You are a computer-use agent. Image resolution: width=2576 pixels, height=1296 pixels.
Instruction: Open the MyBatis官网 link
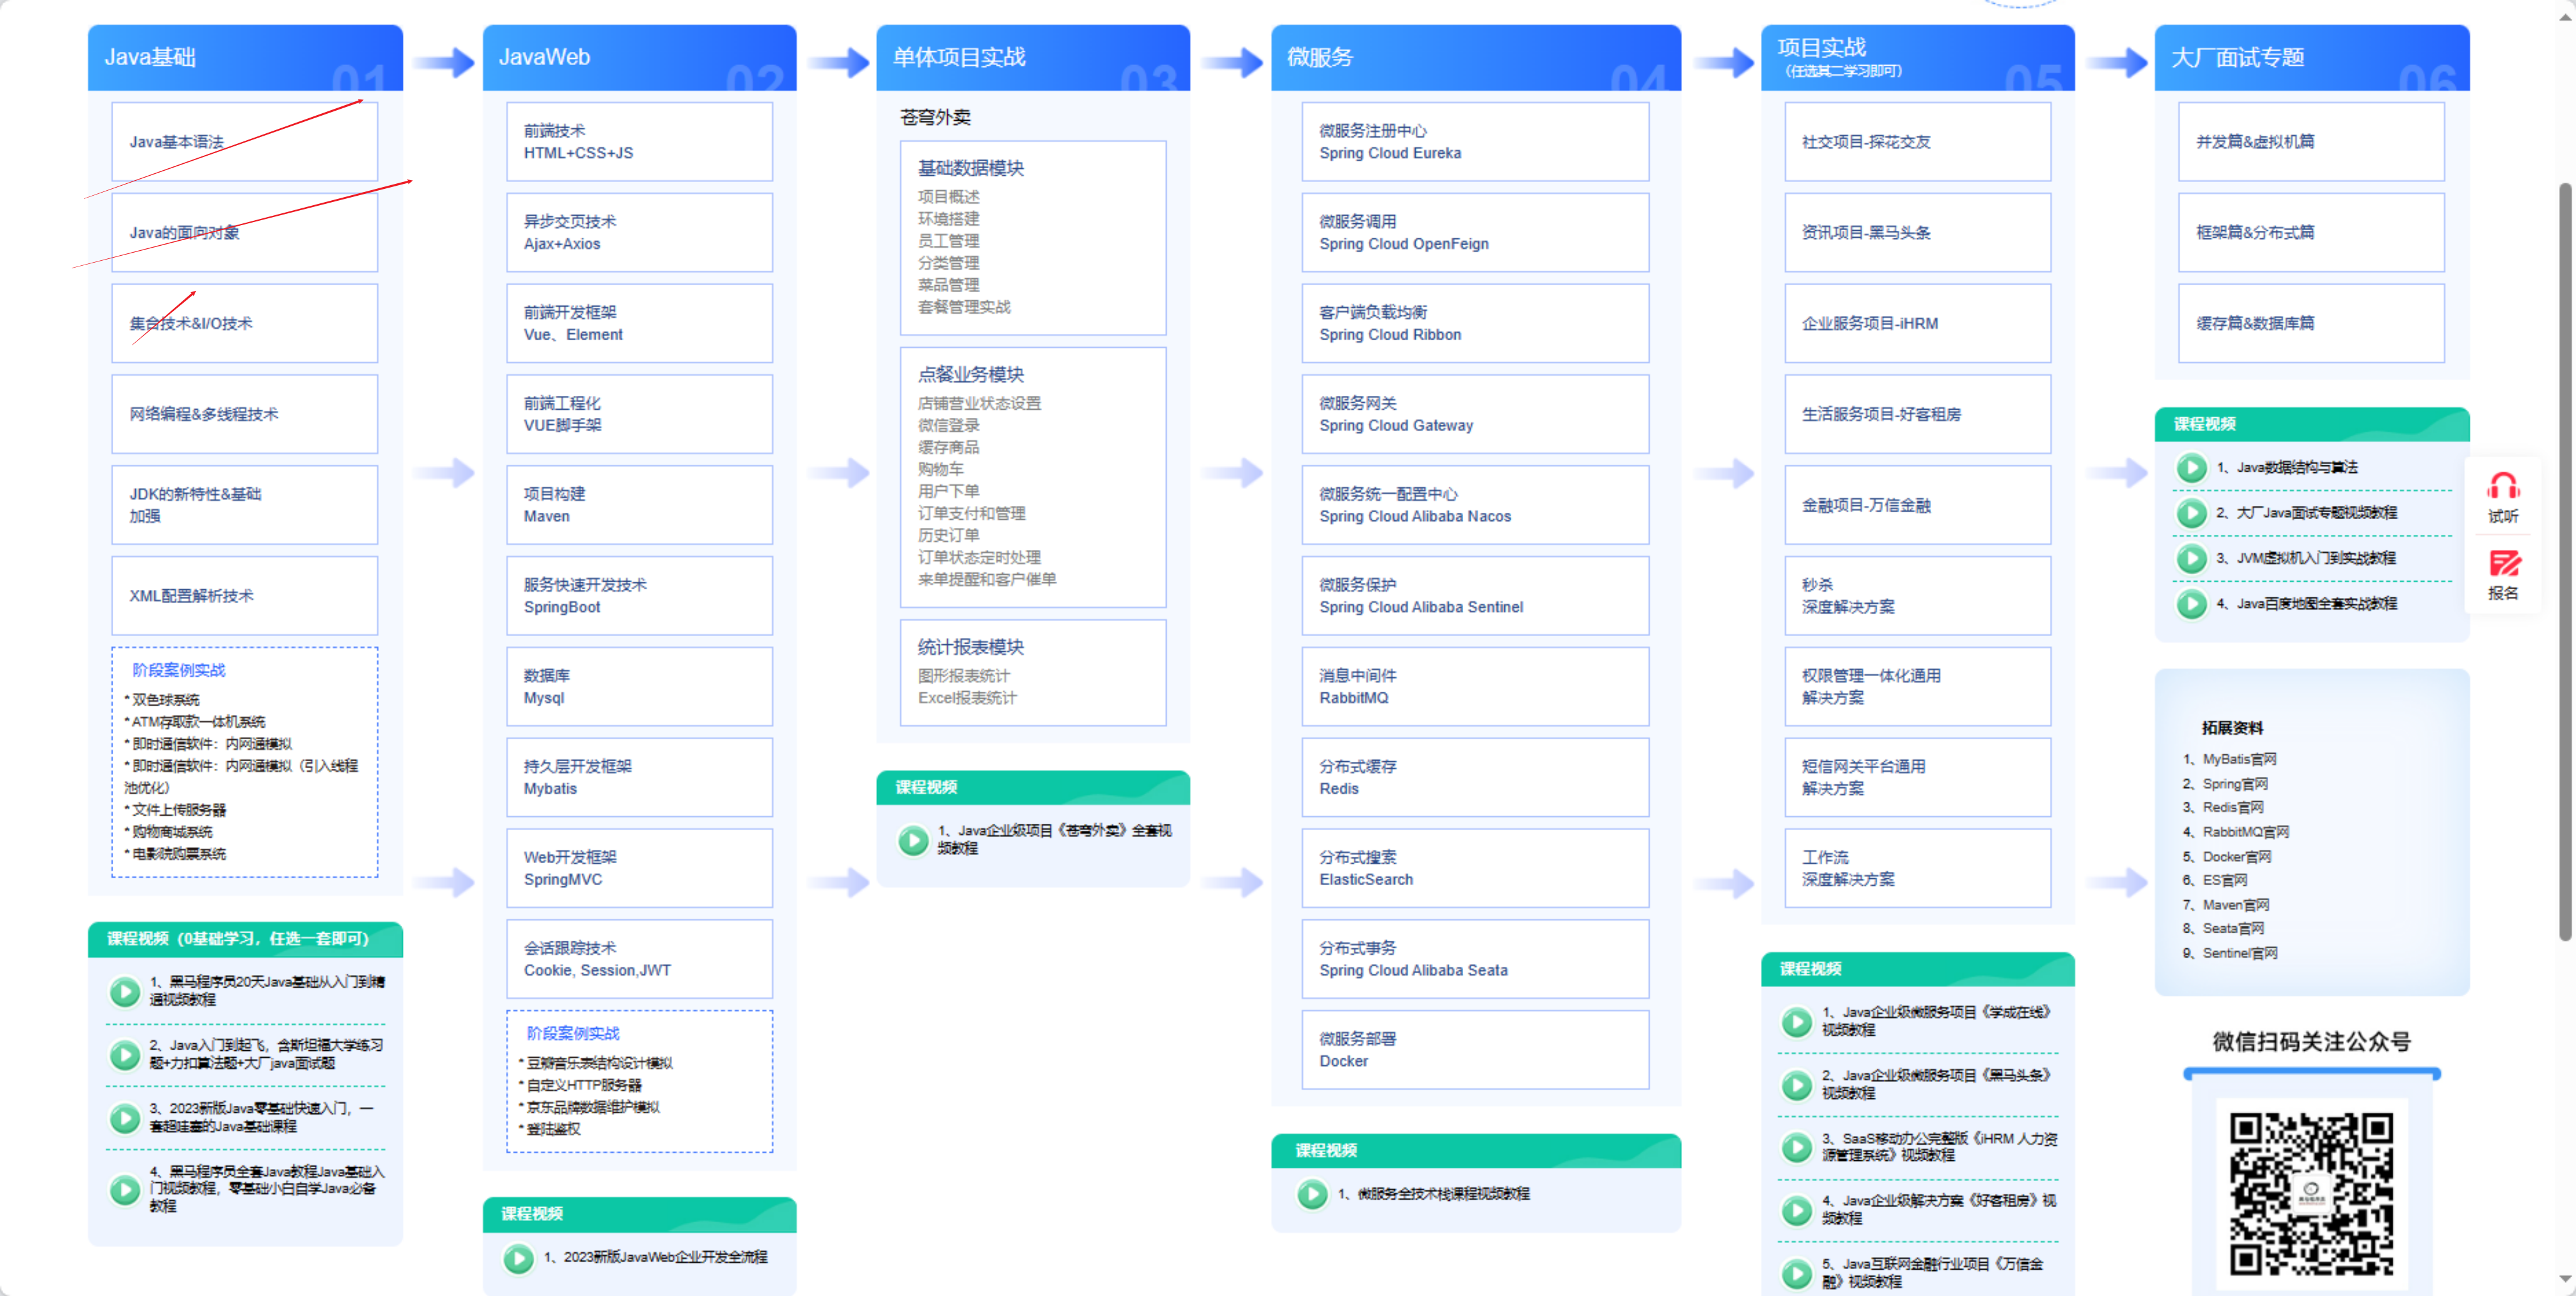coord(2239,759)
